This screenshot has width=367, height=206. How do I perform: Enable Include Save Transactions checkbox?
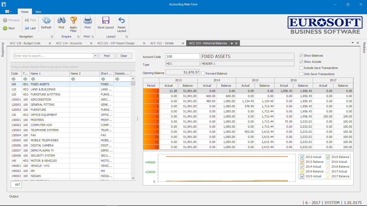coord(301,68)
